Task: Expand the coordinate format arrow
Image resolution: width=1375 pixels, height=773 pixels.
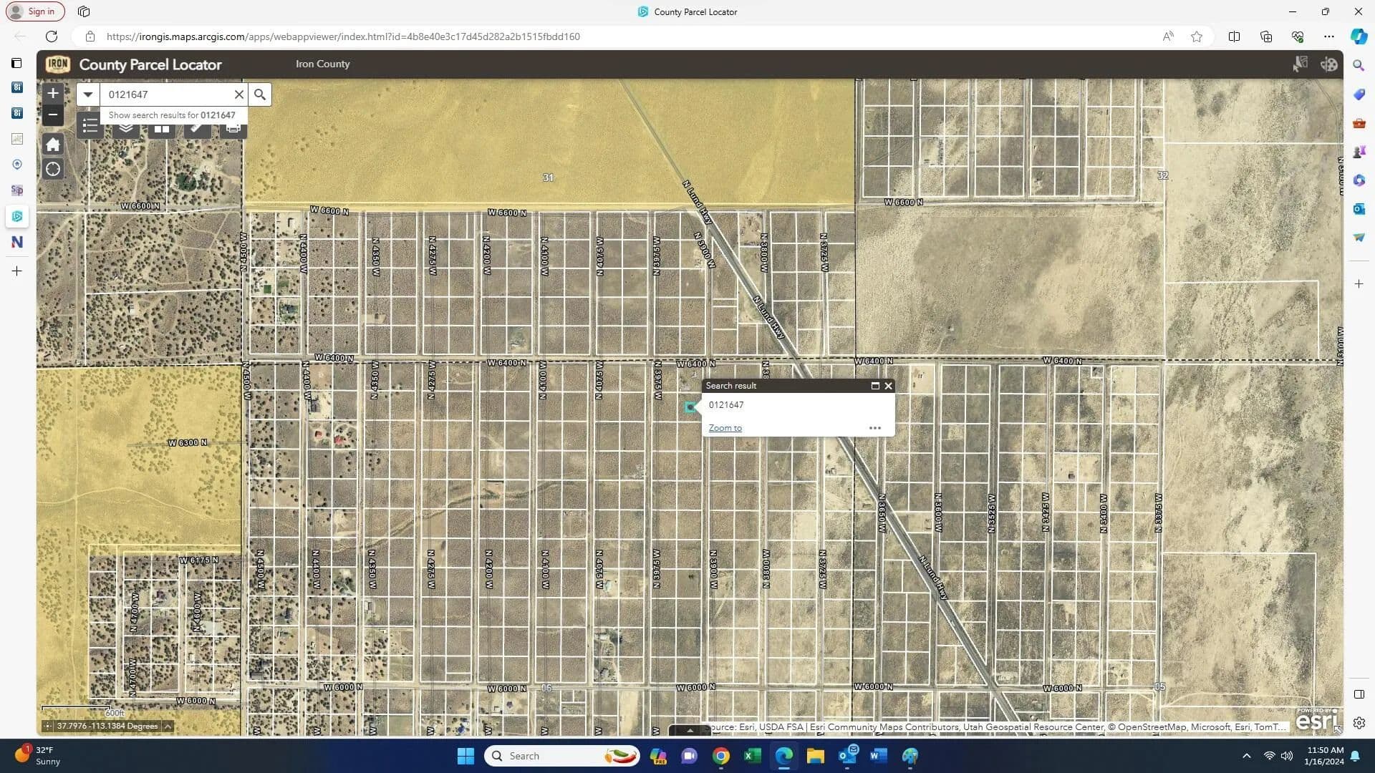Action: point(168,726)
